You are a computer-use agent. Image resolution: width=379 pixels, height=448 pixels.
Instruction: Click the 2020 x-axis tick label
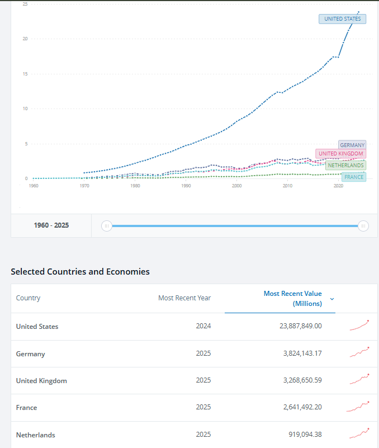click(x=338, y=186)
